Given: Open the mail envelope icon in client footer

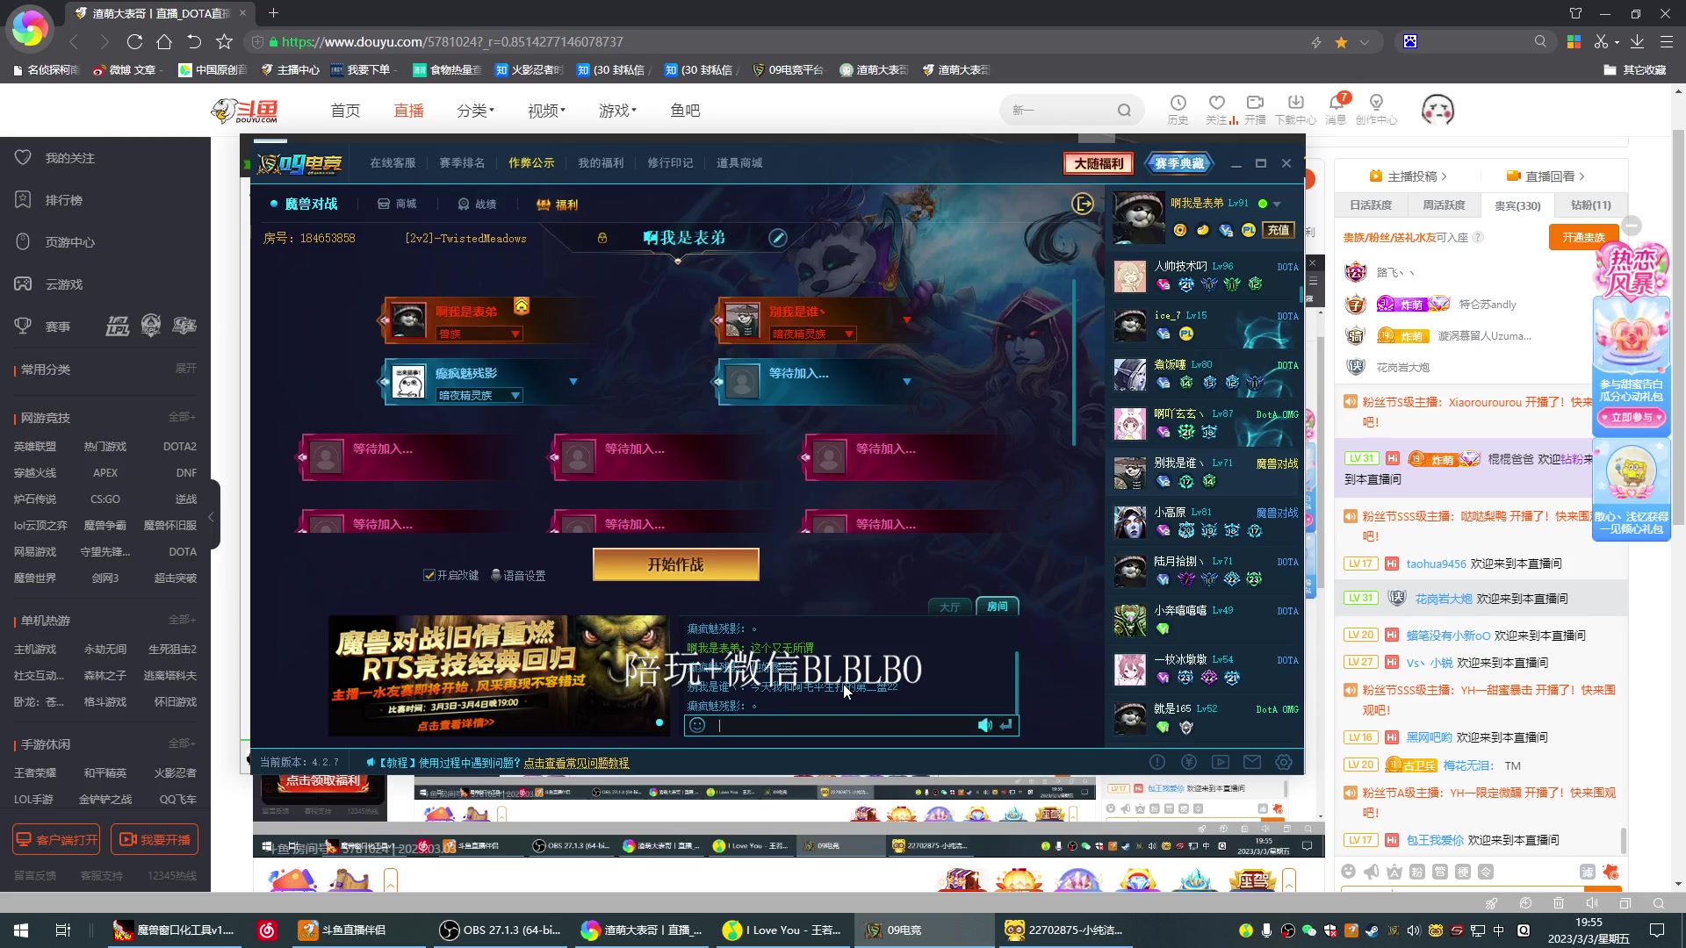Looking at the screenshot, I should [x=1252, y=762].
